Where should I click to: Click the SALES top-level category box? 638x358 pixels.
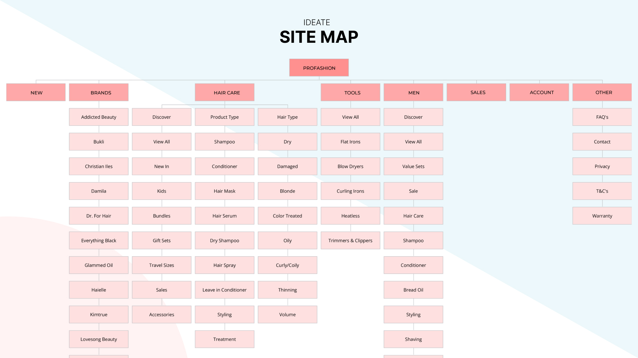(x=476, y=92)
